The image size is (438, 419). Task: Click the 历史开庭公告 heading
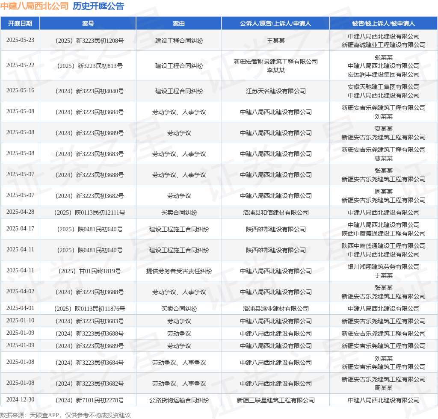coord(98,6)
